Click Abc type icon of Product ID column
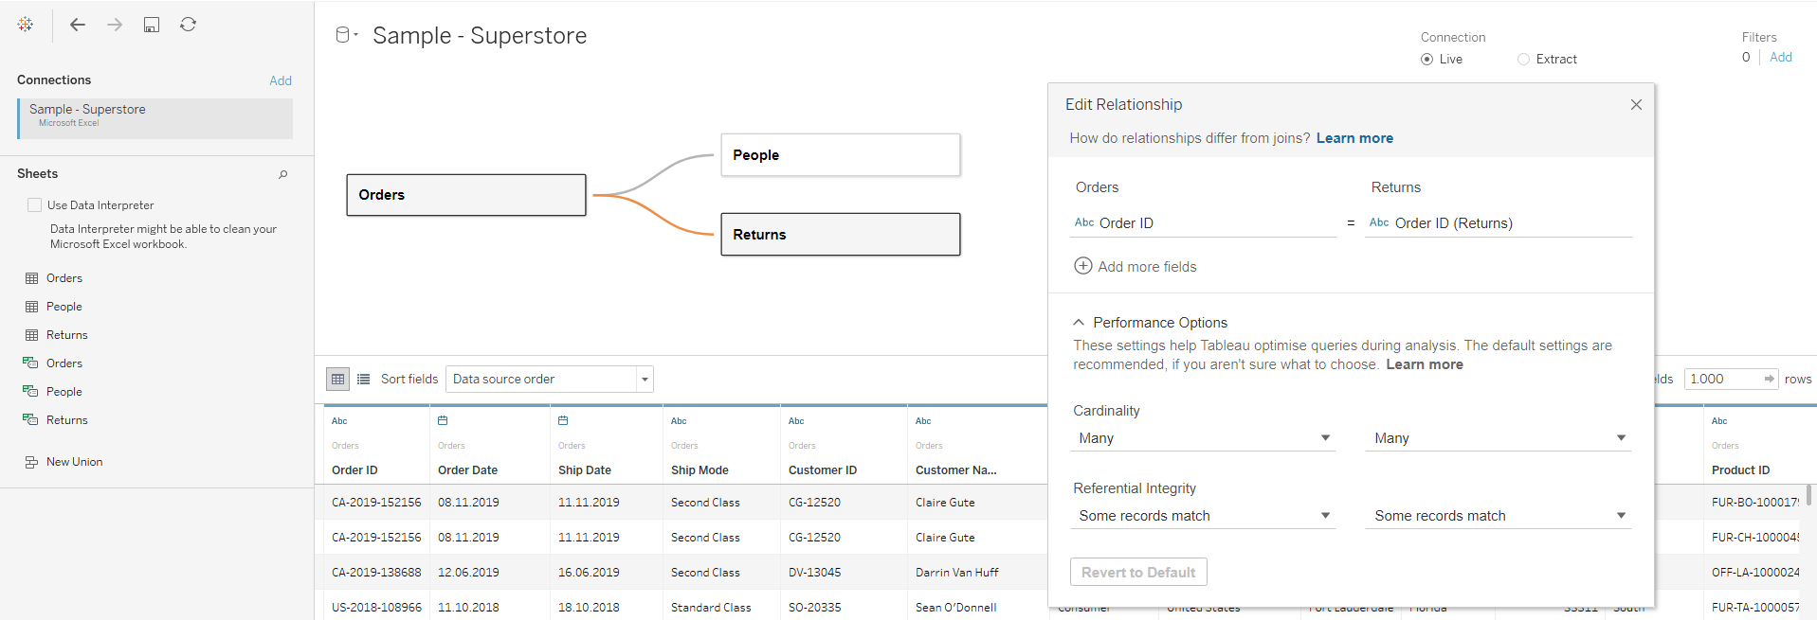This screenshot has height=620, width=1817. (x=1719, y=421)
